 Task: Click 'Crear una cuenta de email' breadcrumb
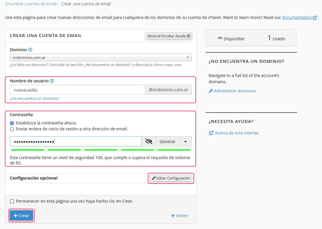point(86,4)
